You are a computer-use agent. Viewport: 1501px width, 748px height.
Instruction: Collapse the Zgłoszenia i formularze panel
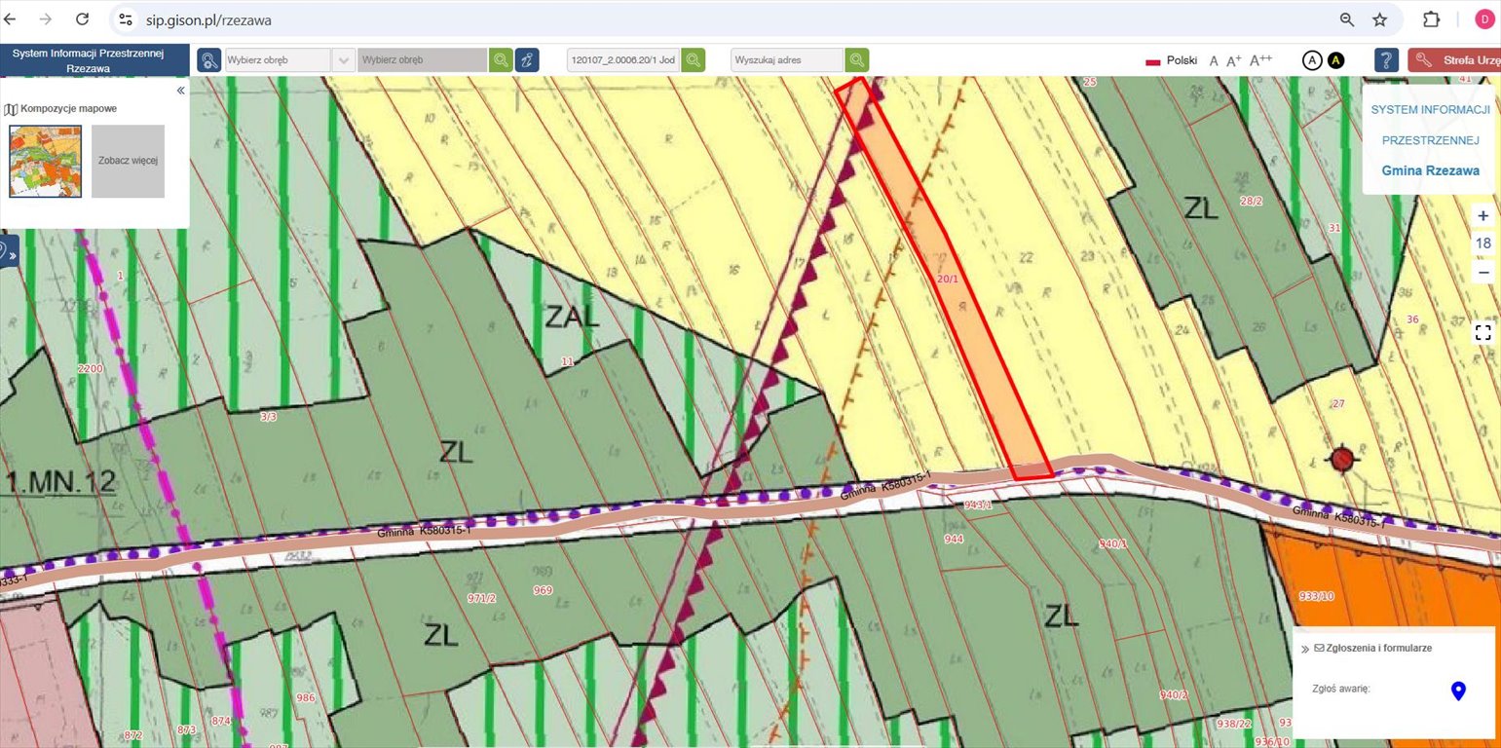tap(1304, 648)
